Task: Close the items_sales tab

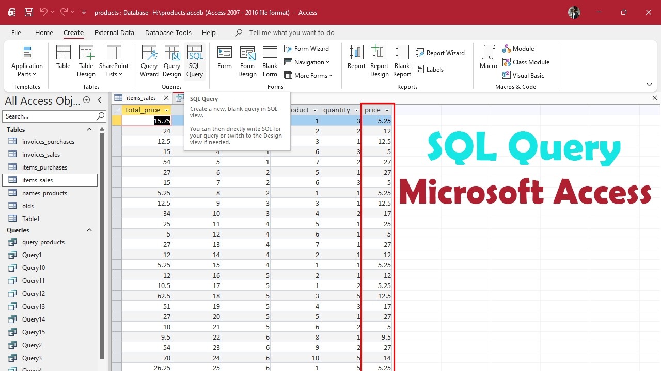Action: click(x=166, y=98)
